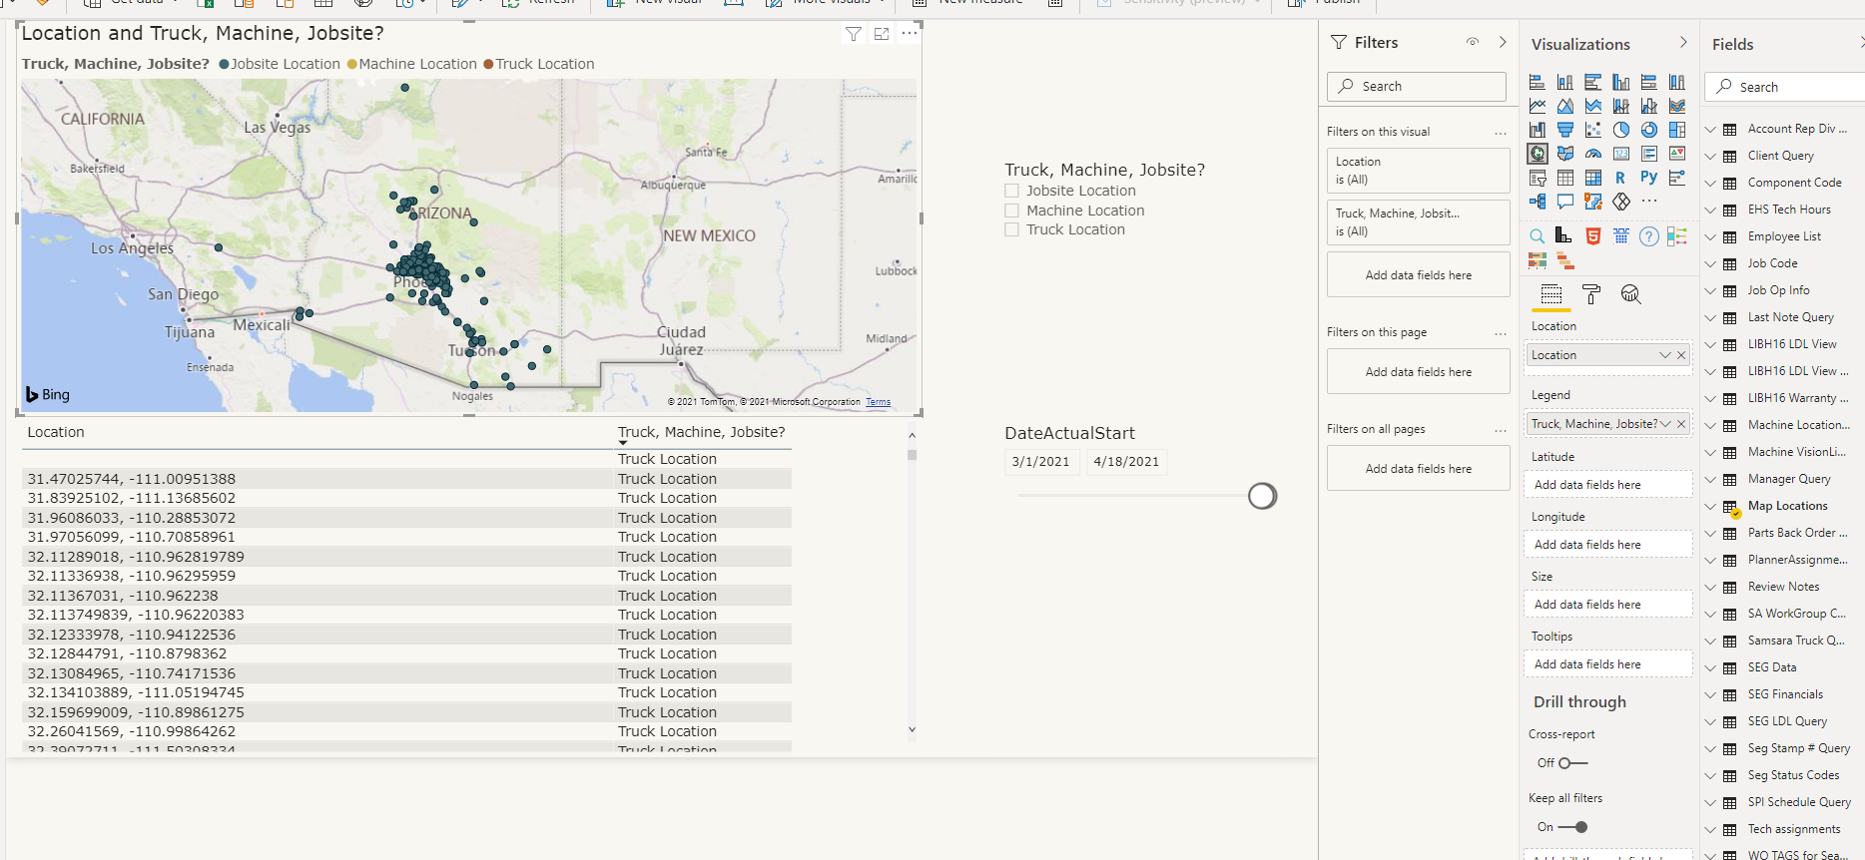
Task: Select the Clustered column chart visual
Action: tap(1621, 82)
